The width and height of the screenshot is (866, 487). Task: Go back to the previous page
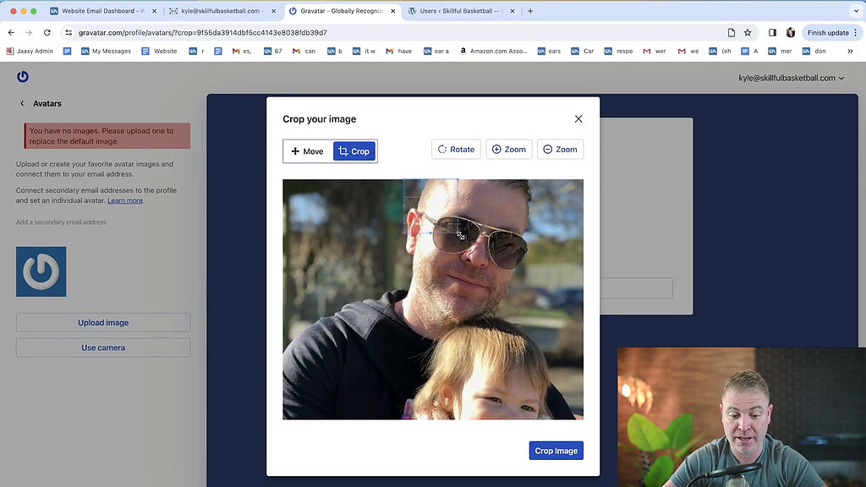pos(10,31)
